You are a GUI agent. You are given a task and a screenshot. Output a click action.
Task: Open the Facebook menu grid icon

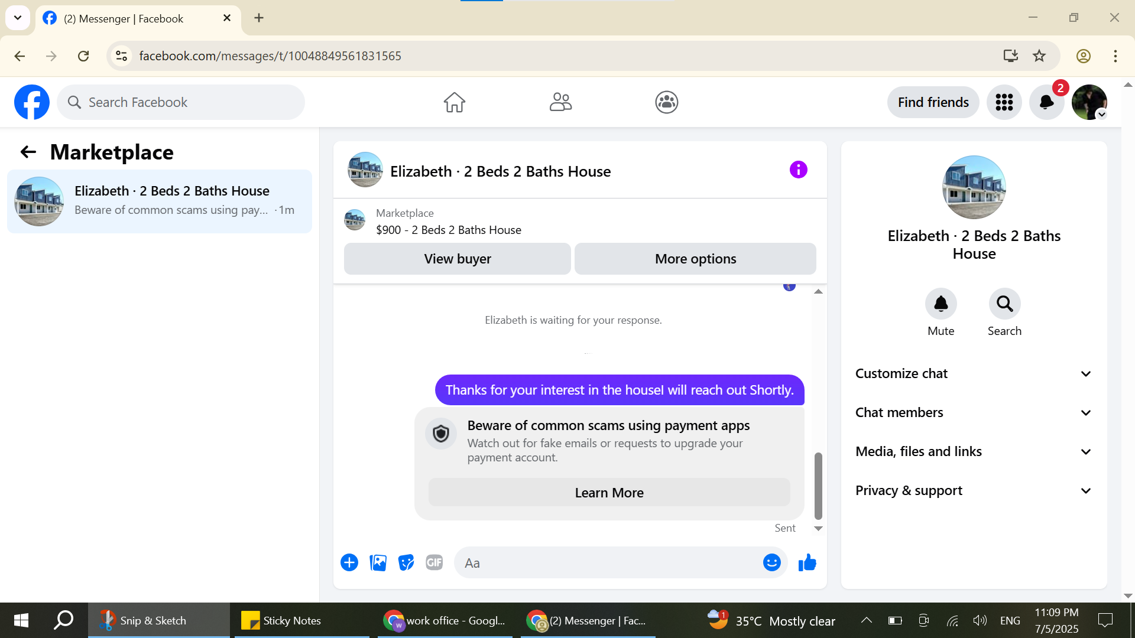1004,102
